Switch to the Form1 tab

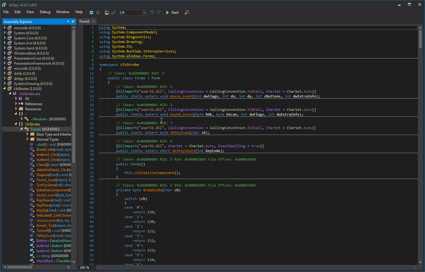(x=84, y=21)
